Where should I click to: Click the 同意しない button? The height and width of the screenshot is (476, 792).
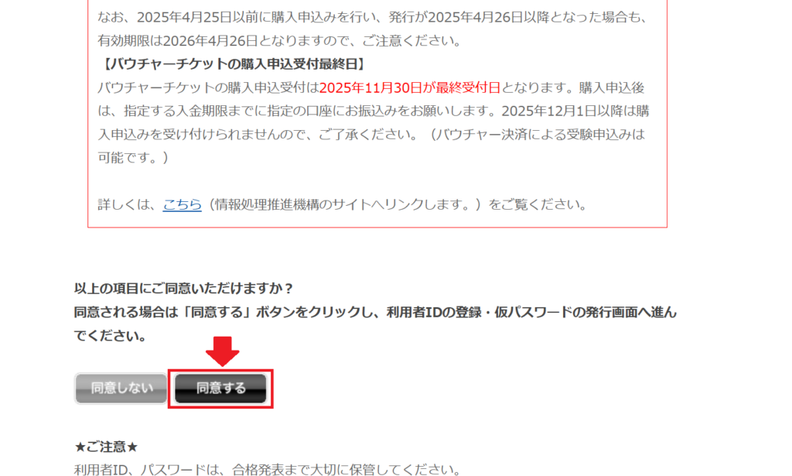pyautogui.click(x=121, y=388)
